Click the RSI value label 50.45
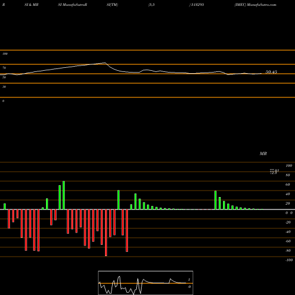The image size is (295, 295). point(271,72)
